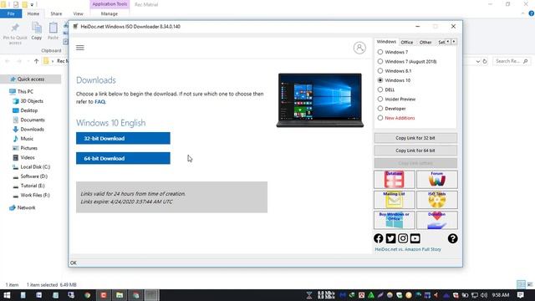Open Local Disk (C:) in Explorer sidebar
This screenshot has width=535, height=301.
35,167
